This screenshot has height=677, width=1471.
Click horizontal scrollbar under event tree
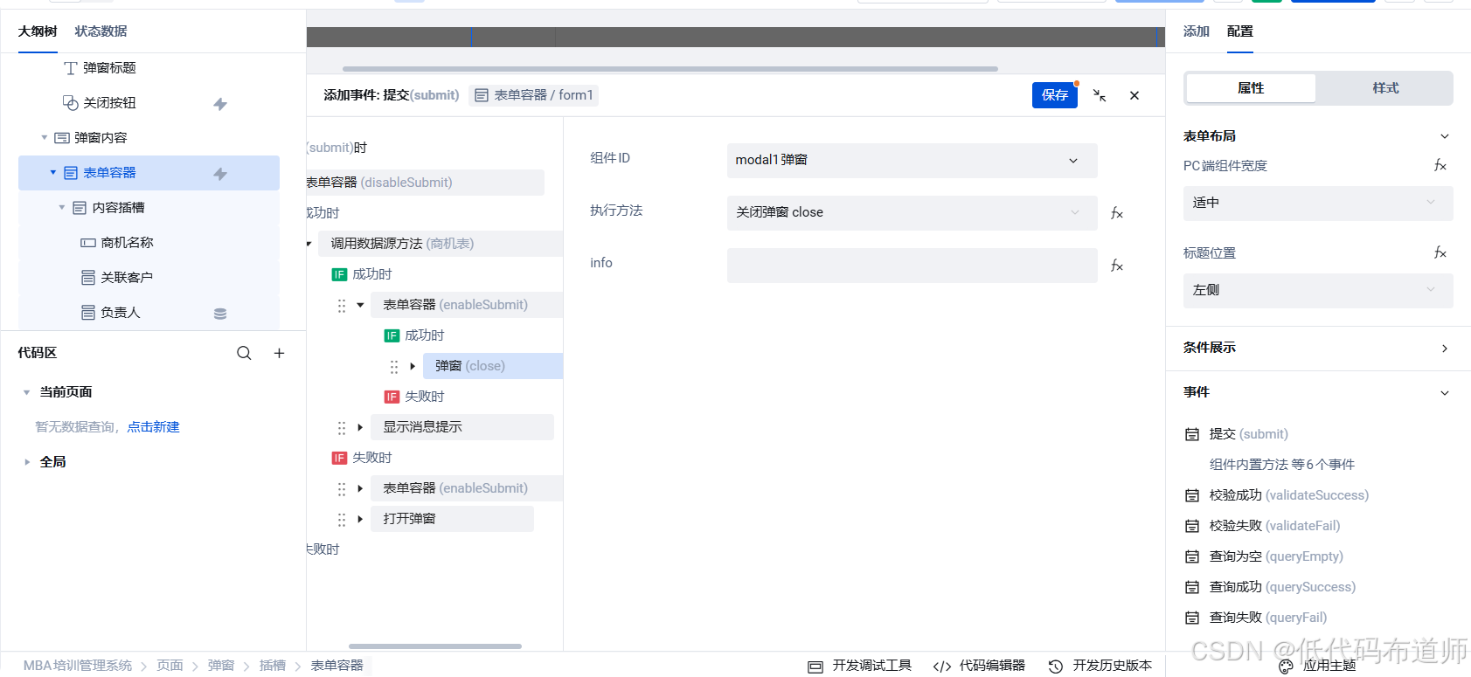(x=435, y=646)
